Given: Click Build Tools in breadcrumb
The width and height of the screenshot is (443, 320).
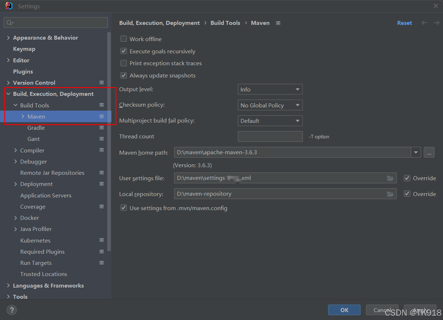Looking at the screenshot, I should point(225,23).
